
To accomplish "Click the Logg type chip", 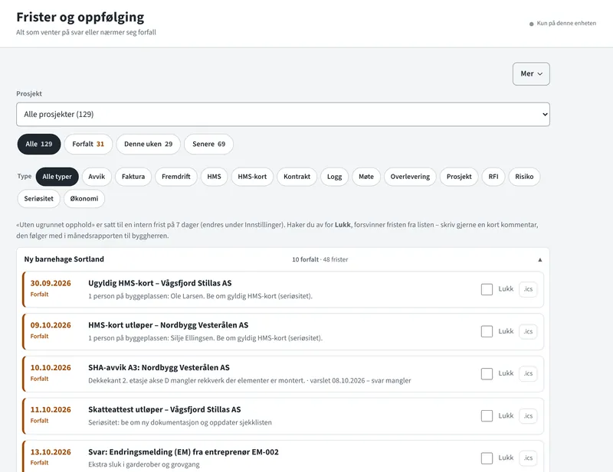I will coord(335,177).
